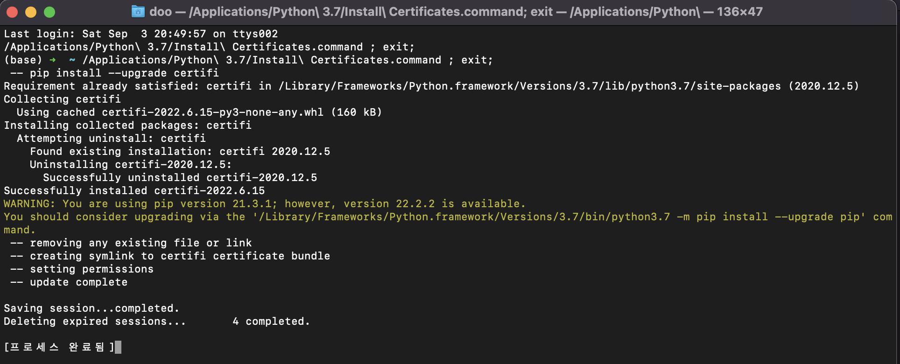Click the 'Collecting certifi' line
The image size is (900, 364).
(62, 99)
